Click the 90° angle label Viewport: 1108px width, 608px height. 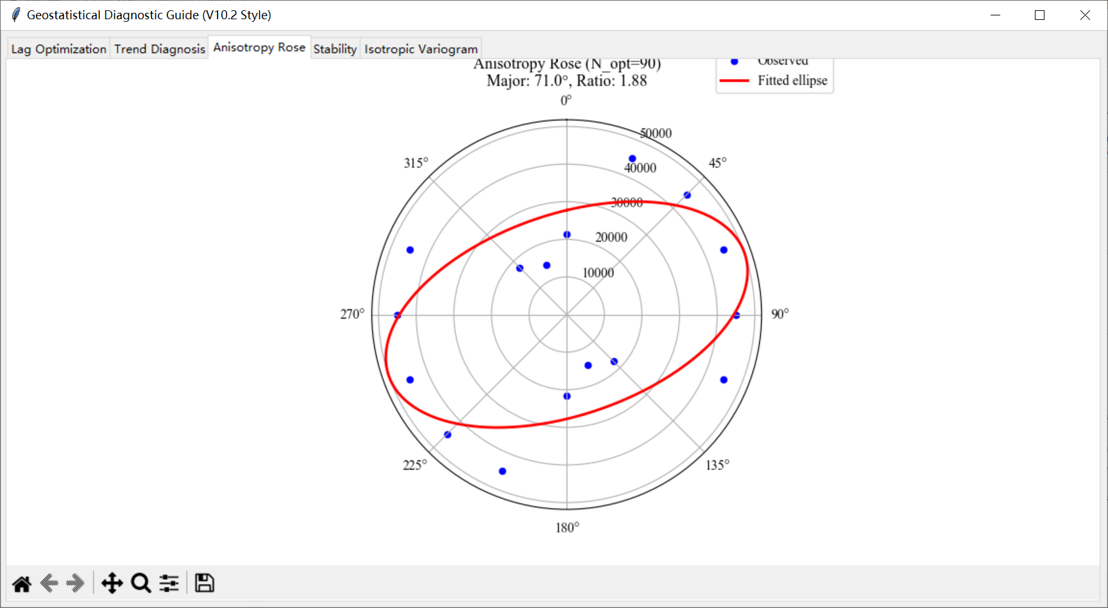pos(780,314)
